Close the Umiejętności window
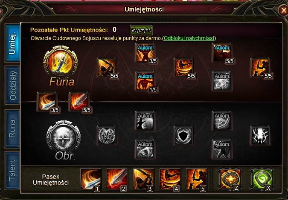Viewport: 288px width, 200px height. click(x=283, y=10)
